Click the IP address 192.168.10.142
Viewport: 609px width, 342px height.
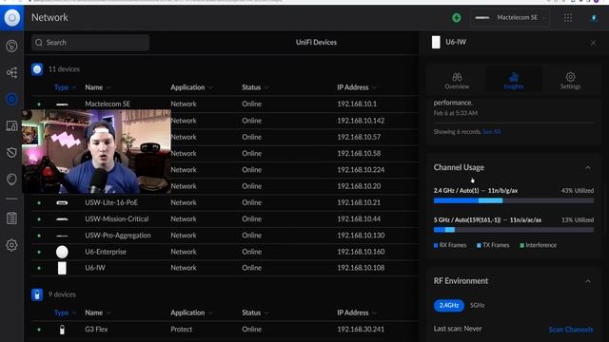(x=361, y=121)
